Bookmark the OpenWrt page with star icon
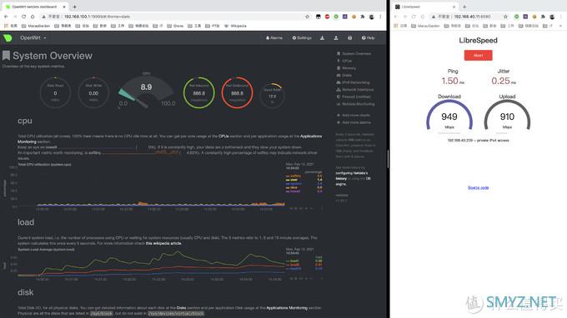 (x=308, y=17)
